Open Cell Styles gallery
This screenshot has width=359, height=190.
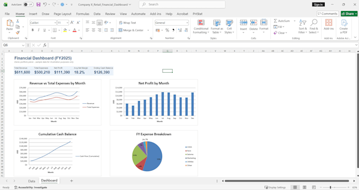pyautogui.click(x=229, y=27)
